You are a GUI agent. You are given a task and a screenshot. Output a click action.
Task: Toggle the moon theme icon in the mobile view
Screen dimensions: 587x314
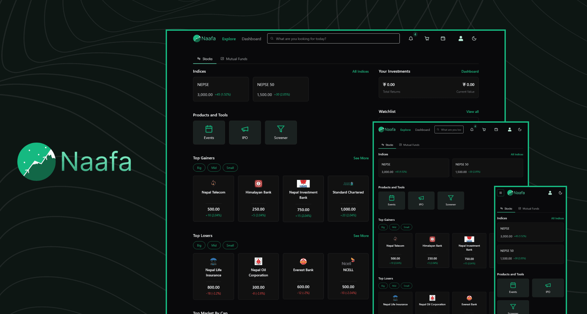pyautogui.click(x=560, y=193)
